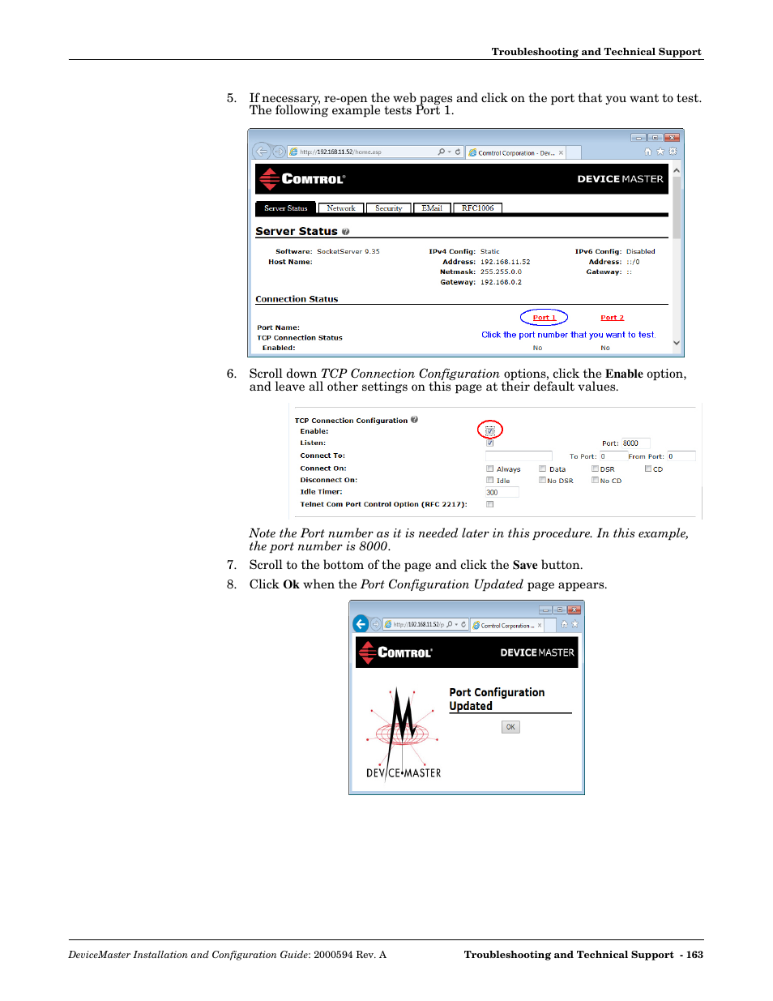This screenshot has height=1001, width=773.
Task: Click the Idle Timer field showing 300
Action: click(x=502, y=492)
